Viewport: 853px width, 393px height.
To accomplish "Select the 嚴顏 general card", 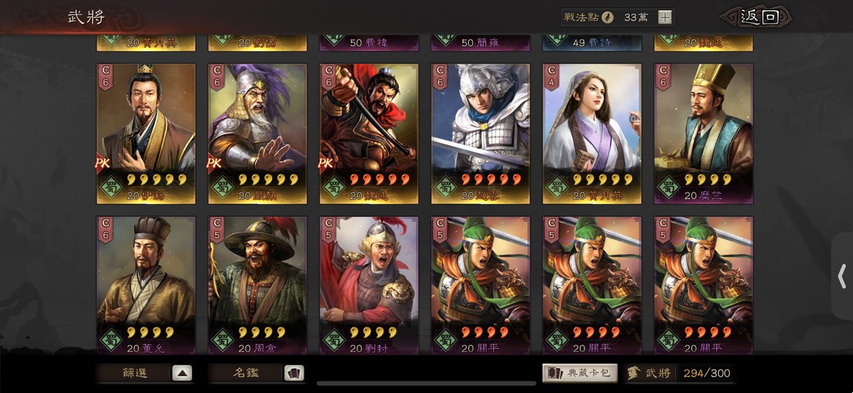I will click(x=257, y=133).
